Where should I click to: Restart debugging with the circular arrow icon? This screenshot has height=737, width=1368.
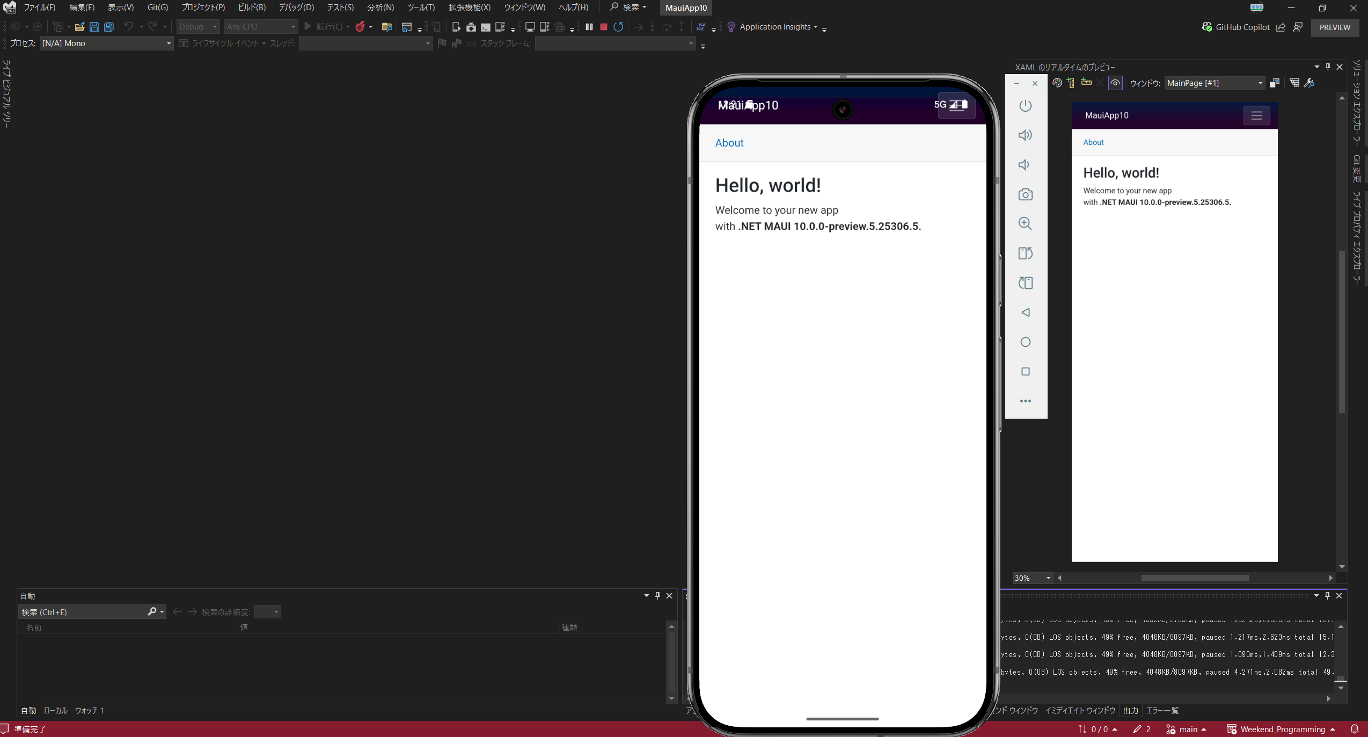click(618, 26)
